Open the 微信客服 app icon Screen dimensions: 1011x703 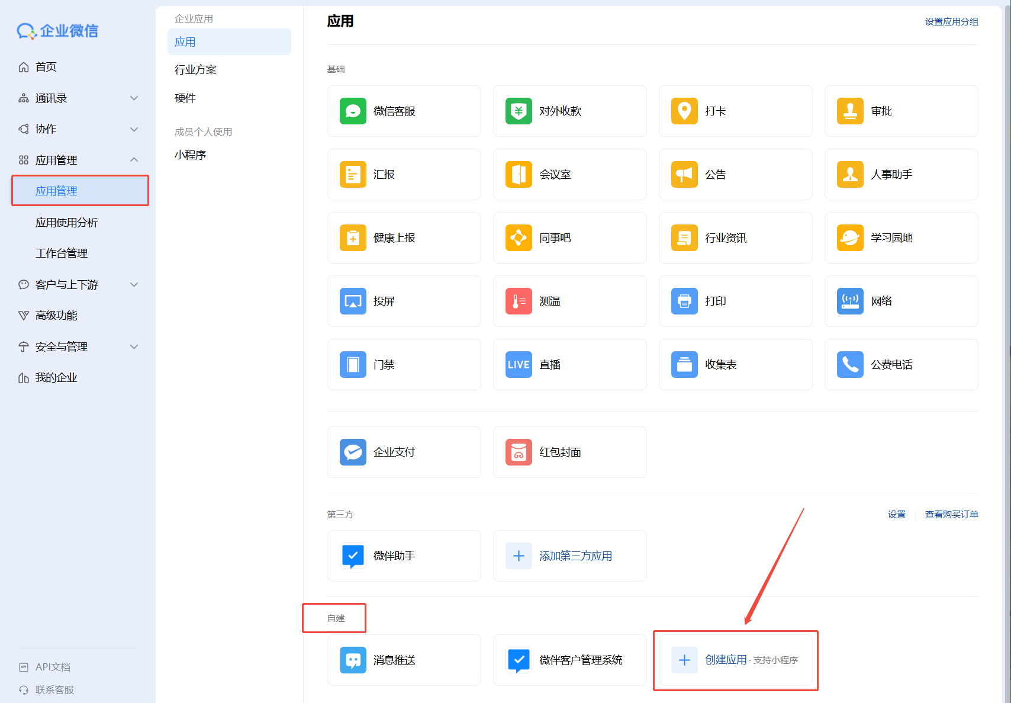tap(353, 111)
